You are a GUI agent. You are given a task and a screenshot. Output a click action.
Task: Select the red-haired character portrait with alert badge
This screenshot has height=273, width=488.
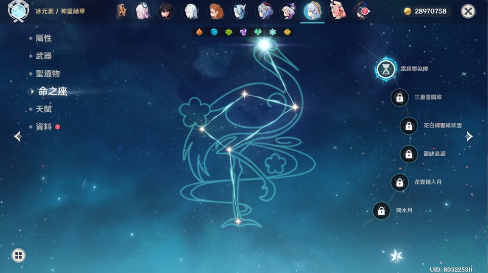tap(361, 11)
